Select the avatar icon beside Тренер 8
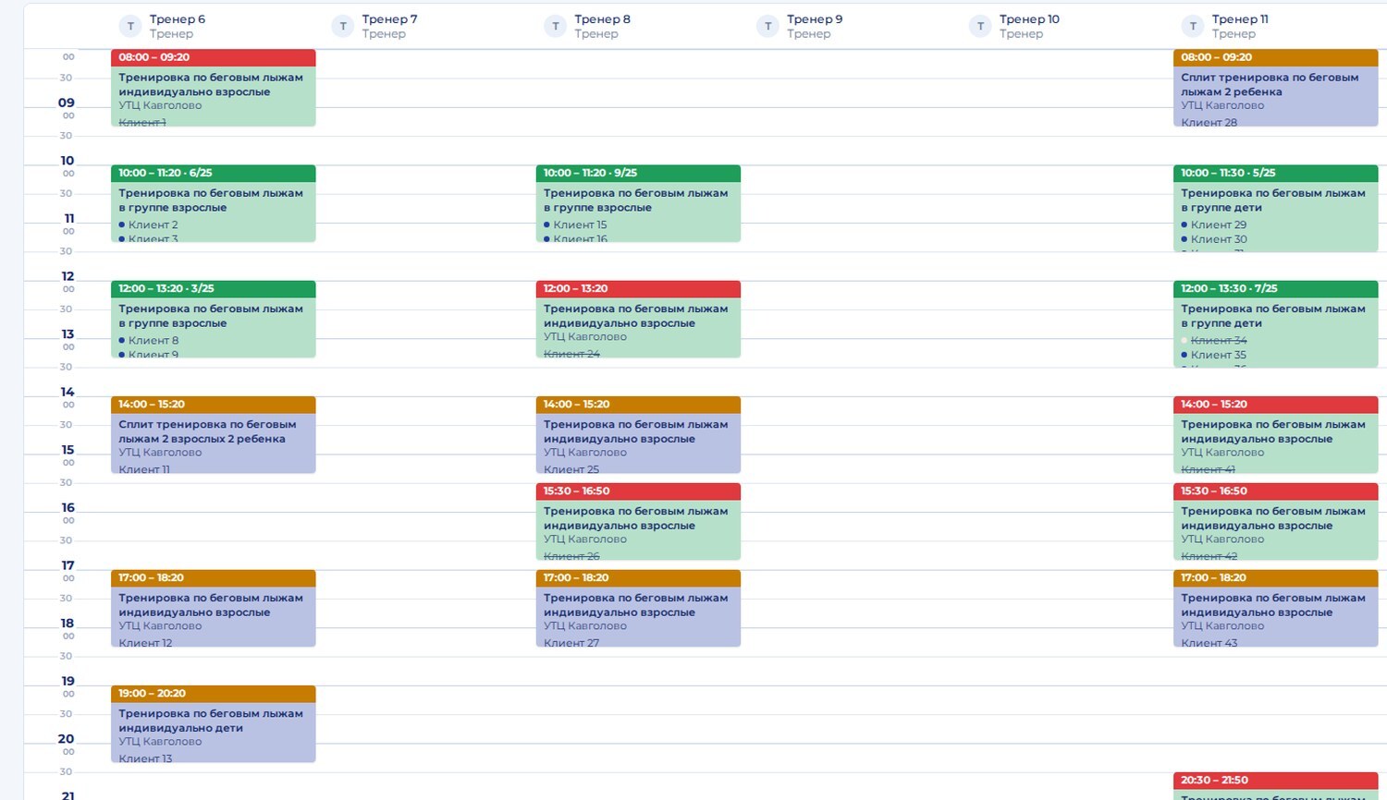The width and height of the screenshot is (1387, 800). [556, 27]
